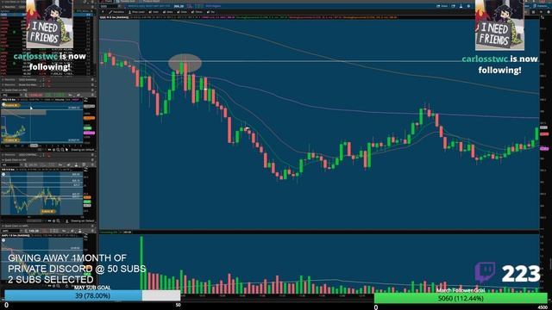Click the AAPL symbol input field
Viewport: 552px width, 310px height.
10,231
